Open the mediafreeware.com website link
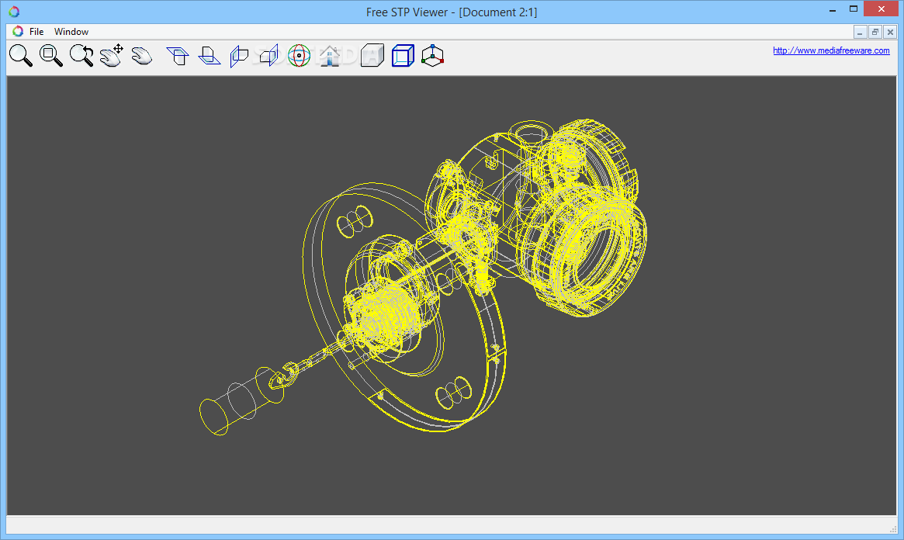Image resolution: width=904 pixels, height=540 pixels. point(831,50)
